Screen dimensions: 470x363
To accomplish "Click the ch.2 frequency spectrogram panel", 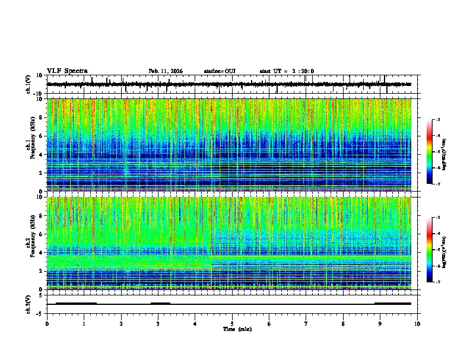I will point(229,243).
